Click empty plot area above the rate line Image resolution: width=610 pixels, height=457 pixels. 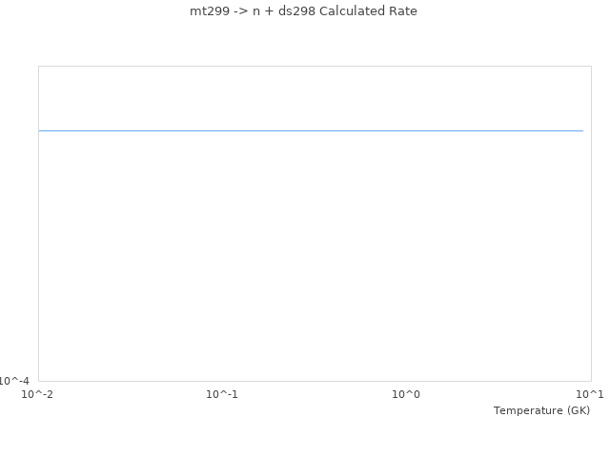(x=311, y=95)
